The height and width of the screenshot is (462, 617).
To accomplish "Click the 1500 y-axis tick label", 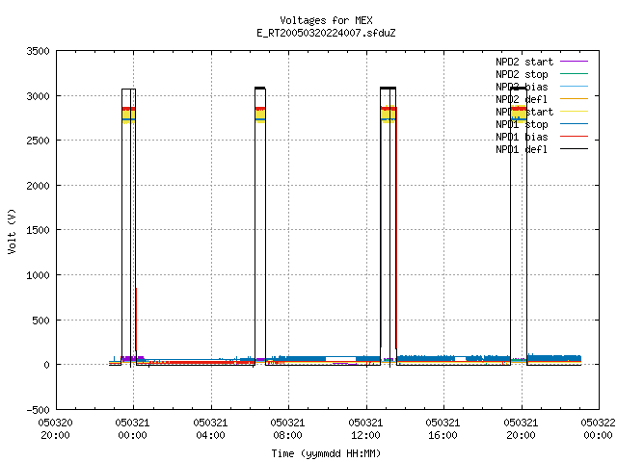I will coord(38,230).
